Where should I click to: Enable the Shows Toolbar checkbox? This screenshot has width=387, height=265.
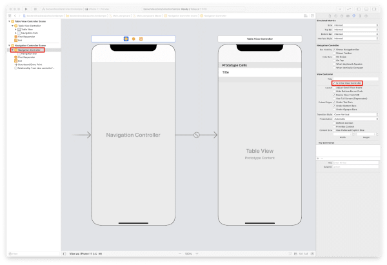click(334, 54)
